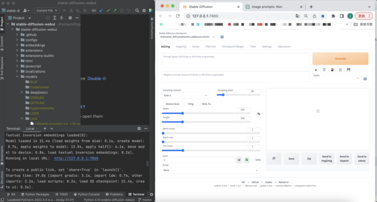The height and width of the screenshot is (202, 377).
Task: Switch to the img2img tab
Action: pyautogui.click(x=181, y=47)
